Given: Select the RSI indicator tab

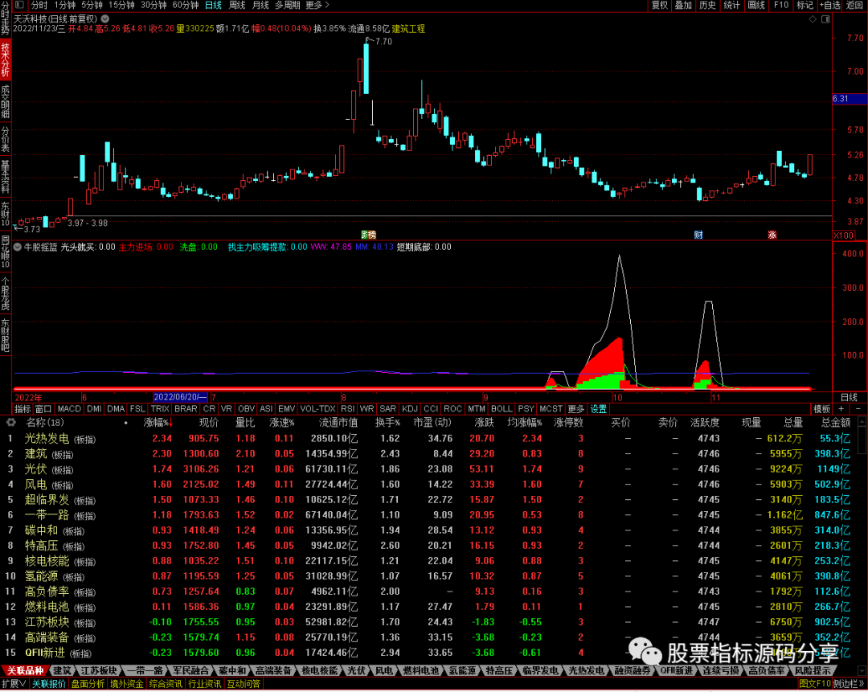Looking at the screenshot, I should pyautogui.click(x=348, y=408).
